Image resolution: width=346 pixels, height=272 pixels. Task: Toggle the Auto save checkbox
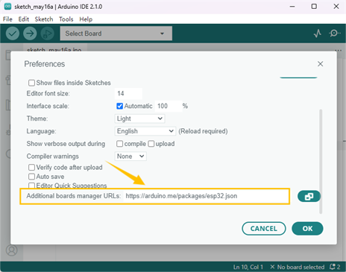[x=31, y=177]
